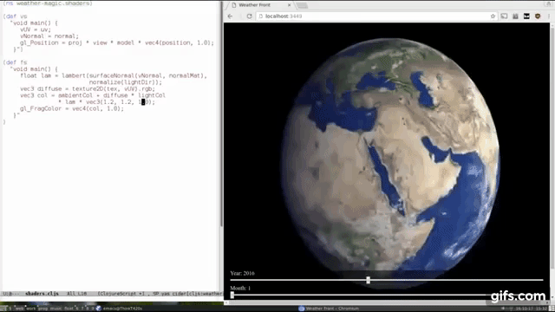Click the 'def fs' line in Emacs

click(x=15, y=62)
